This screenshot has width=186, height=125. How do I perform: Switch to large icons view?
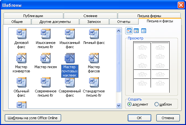pyautogui.click(x=129, y=31)
